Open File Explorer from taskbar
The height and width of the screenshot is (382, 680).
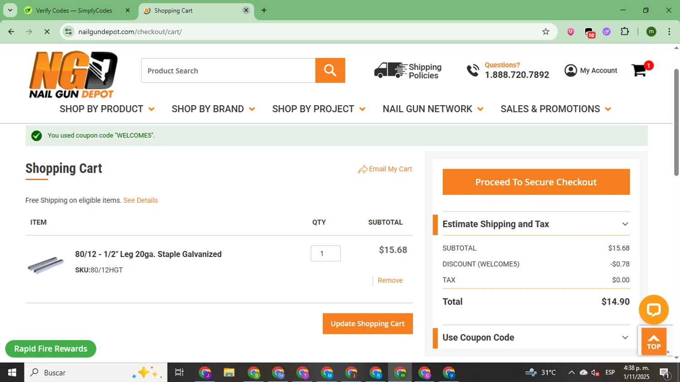[229, 372]
